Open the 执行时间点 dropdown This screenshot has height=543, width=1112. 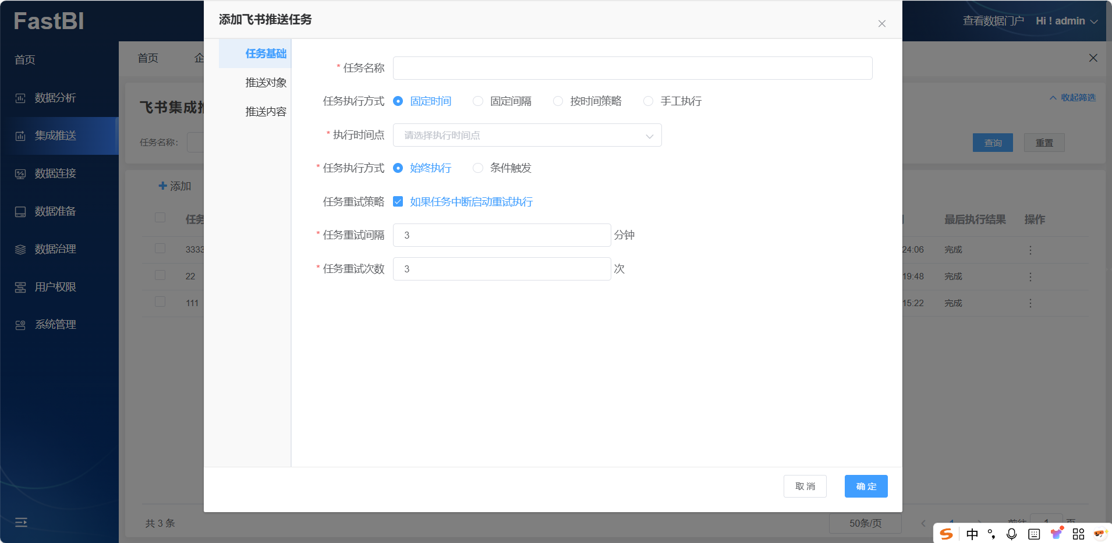click(x=527, y=136)
